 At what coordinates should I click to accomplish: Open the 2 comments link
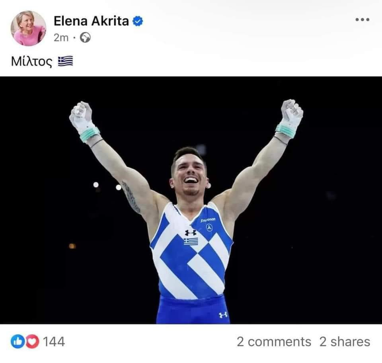click(x=274, y=342)
